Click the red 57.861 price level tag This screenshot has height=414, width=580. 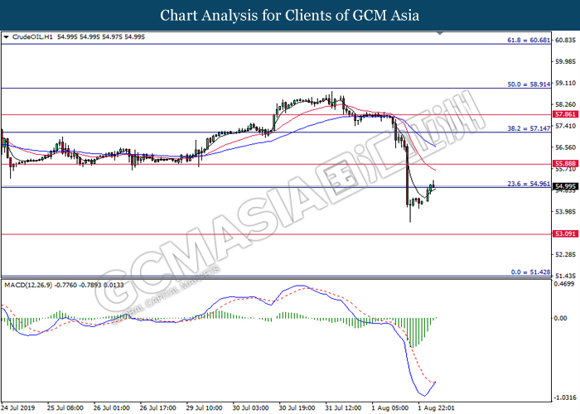[x=565, y=114]
